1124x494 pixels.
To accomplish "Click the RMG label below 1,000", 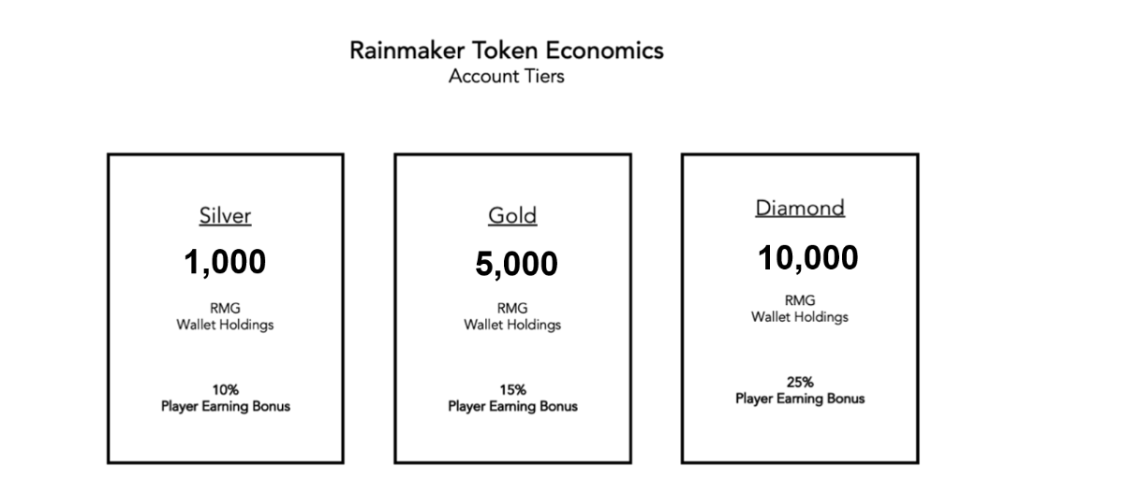I will pyautogui.click(x=225, y=308).
